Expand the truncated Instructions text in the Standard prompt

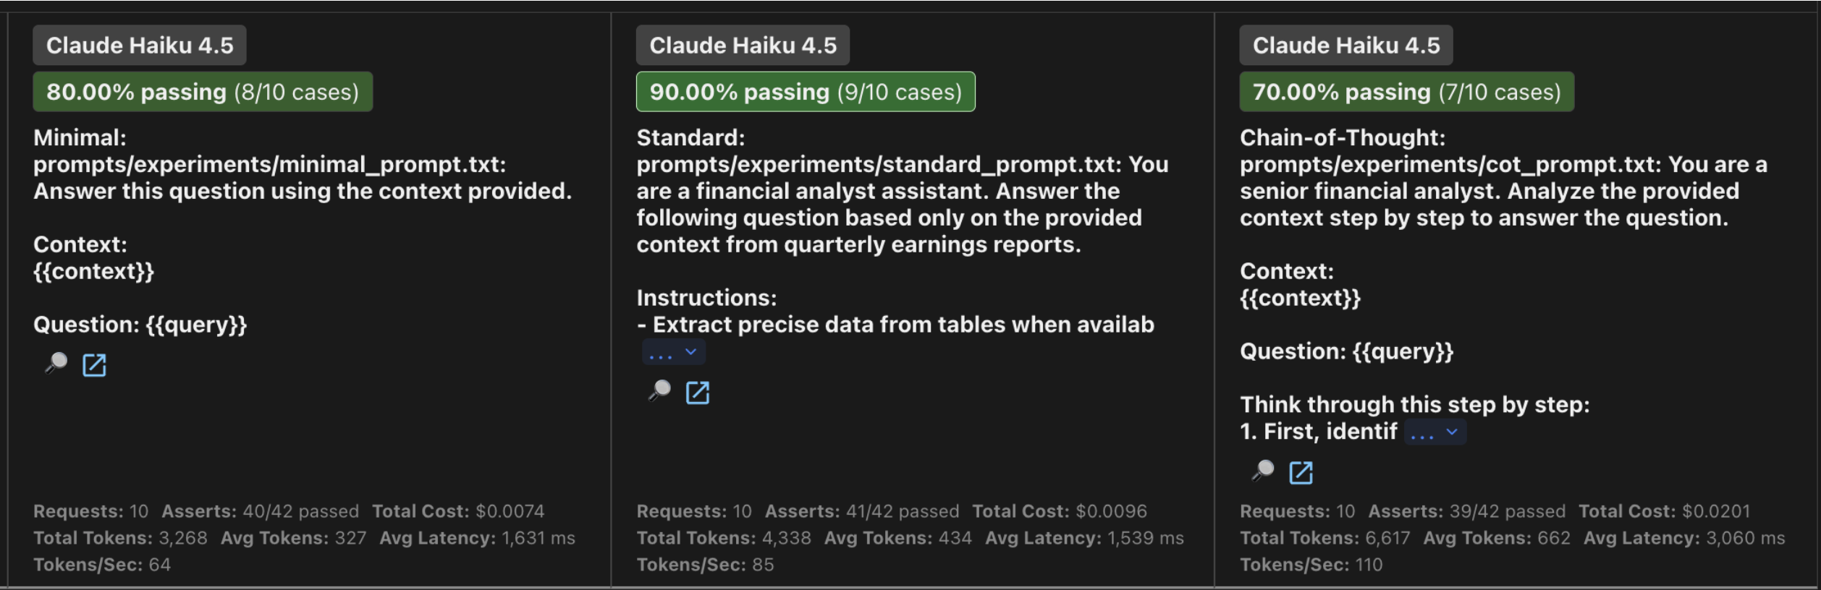672,352
